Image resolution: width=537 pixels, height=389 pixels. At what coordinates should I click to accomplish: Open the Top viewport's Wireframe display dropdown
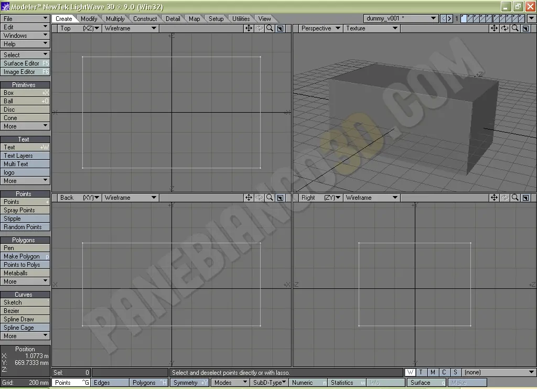tap(130, 28)
